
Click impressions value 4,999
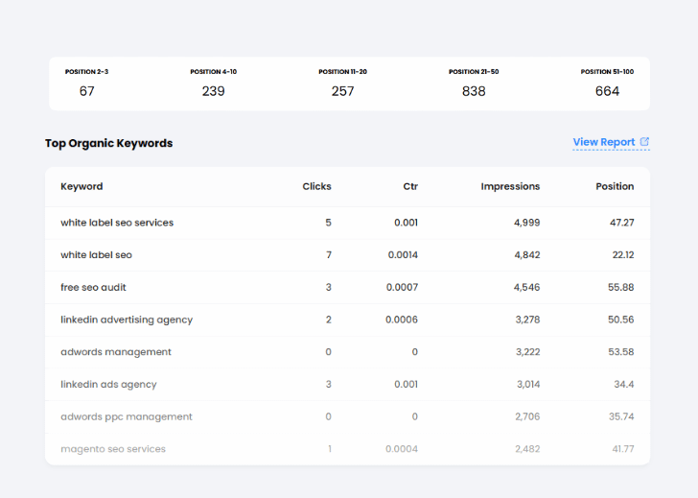pyautogui.click(x=526, y=223)
